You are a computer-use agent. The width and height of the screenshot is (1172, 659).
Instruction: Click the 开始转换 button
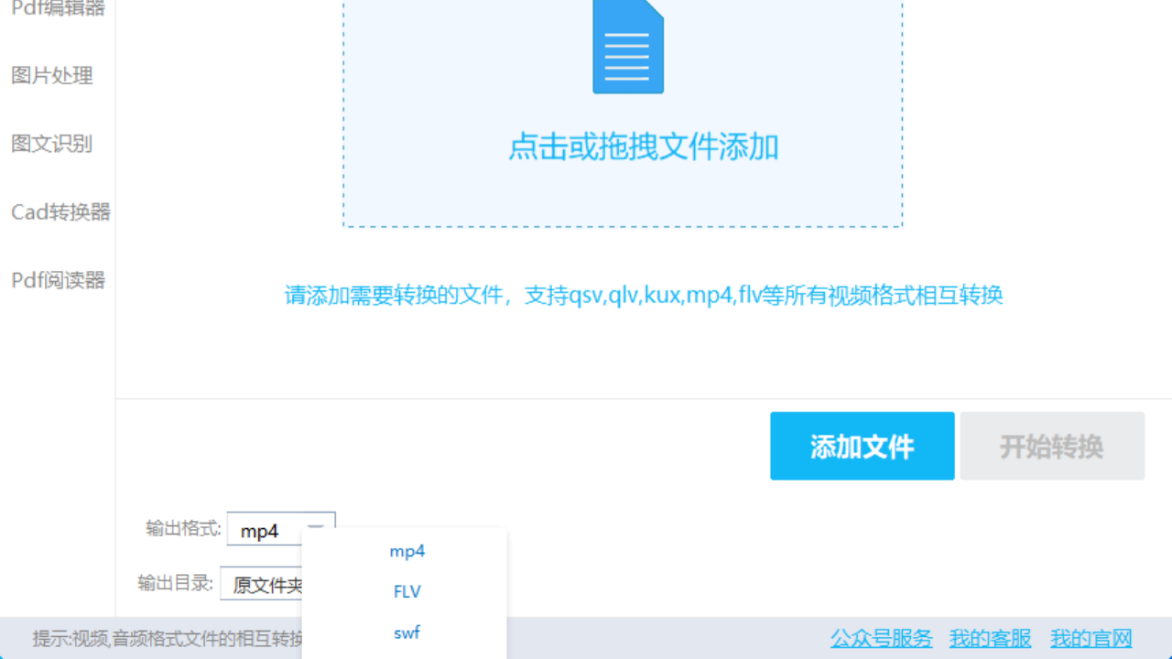click(x=1051, y=446)
